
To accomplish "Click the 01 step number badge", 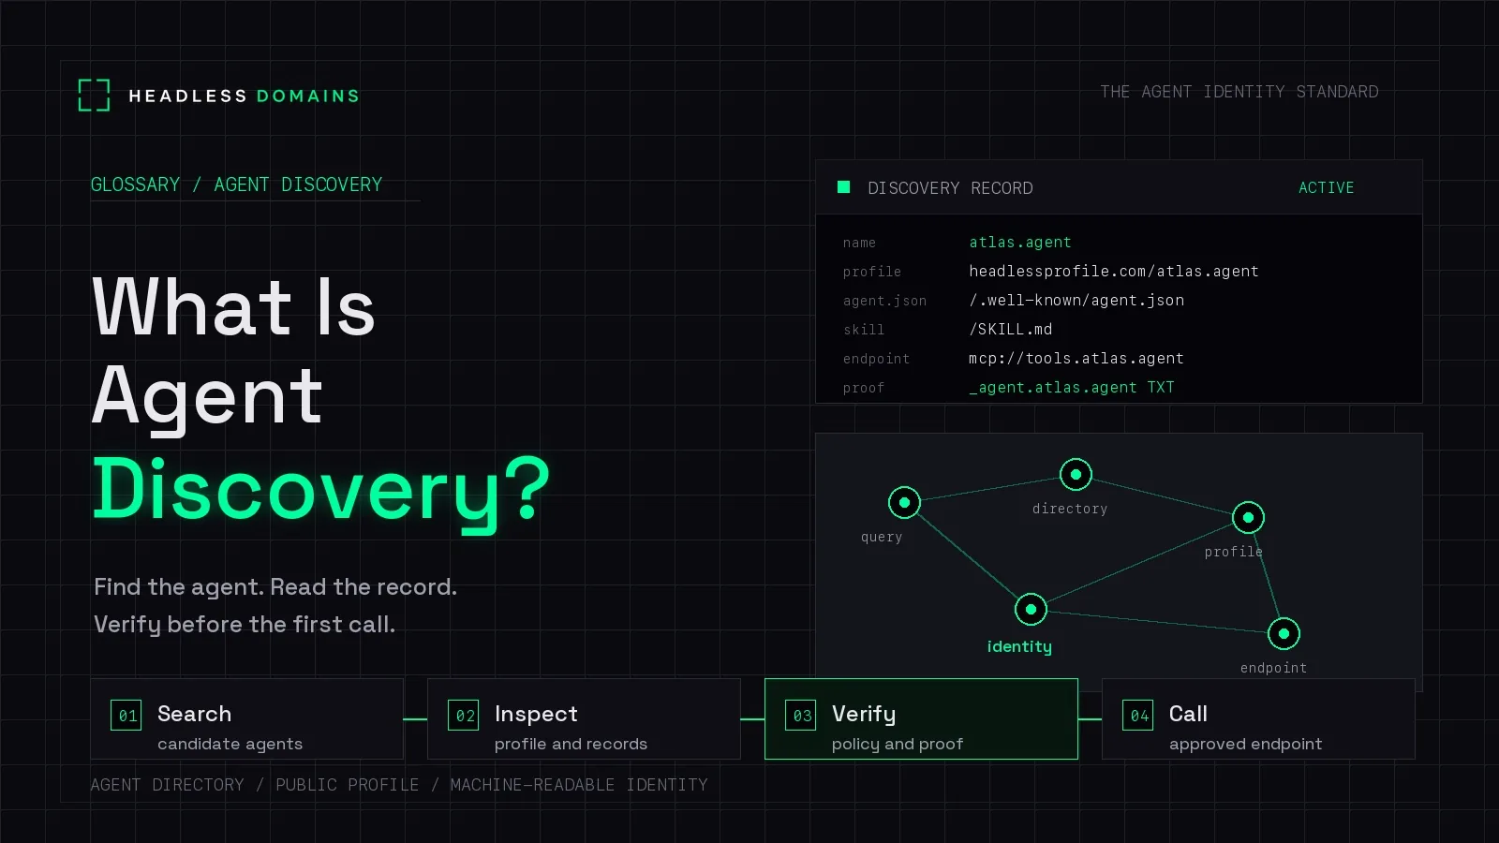I will (126, 716).
